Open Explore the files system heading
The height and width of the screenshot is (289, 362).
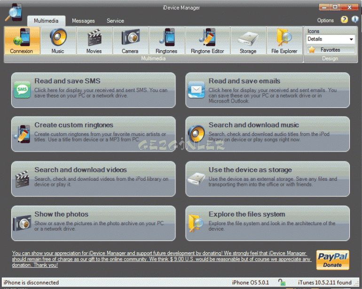(247, 214)
